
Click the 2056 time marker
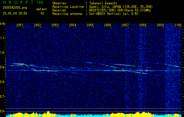(108, 25)
